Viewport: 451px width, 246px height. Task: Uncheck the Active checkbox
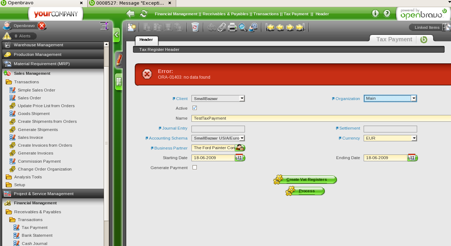click(195, 108)
